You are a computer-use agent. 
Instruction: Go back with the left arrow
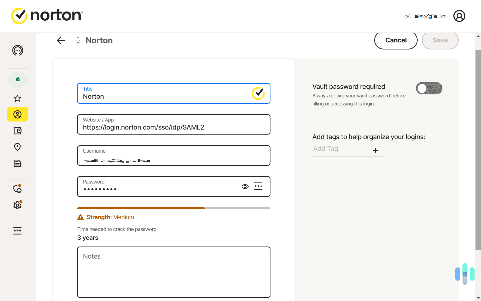61,40
